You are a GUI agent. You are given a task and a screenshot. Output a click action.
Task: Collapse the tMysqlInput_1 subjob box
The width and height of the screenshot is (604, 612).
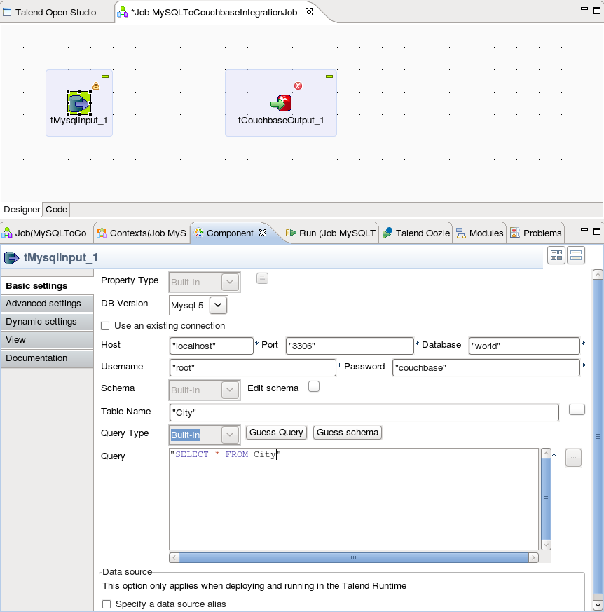tap(105, 76)
